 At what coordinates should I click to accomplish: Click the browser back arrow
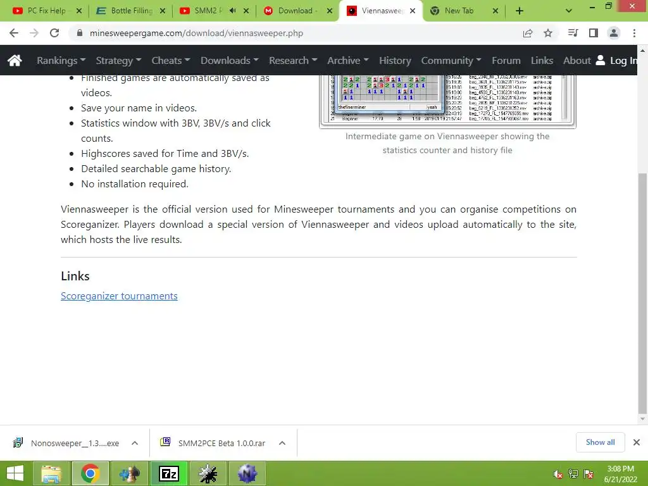point(14,33)
